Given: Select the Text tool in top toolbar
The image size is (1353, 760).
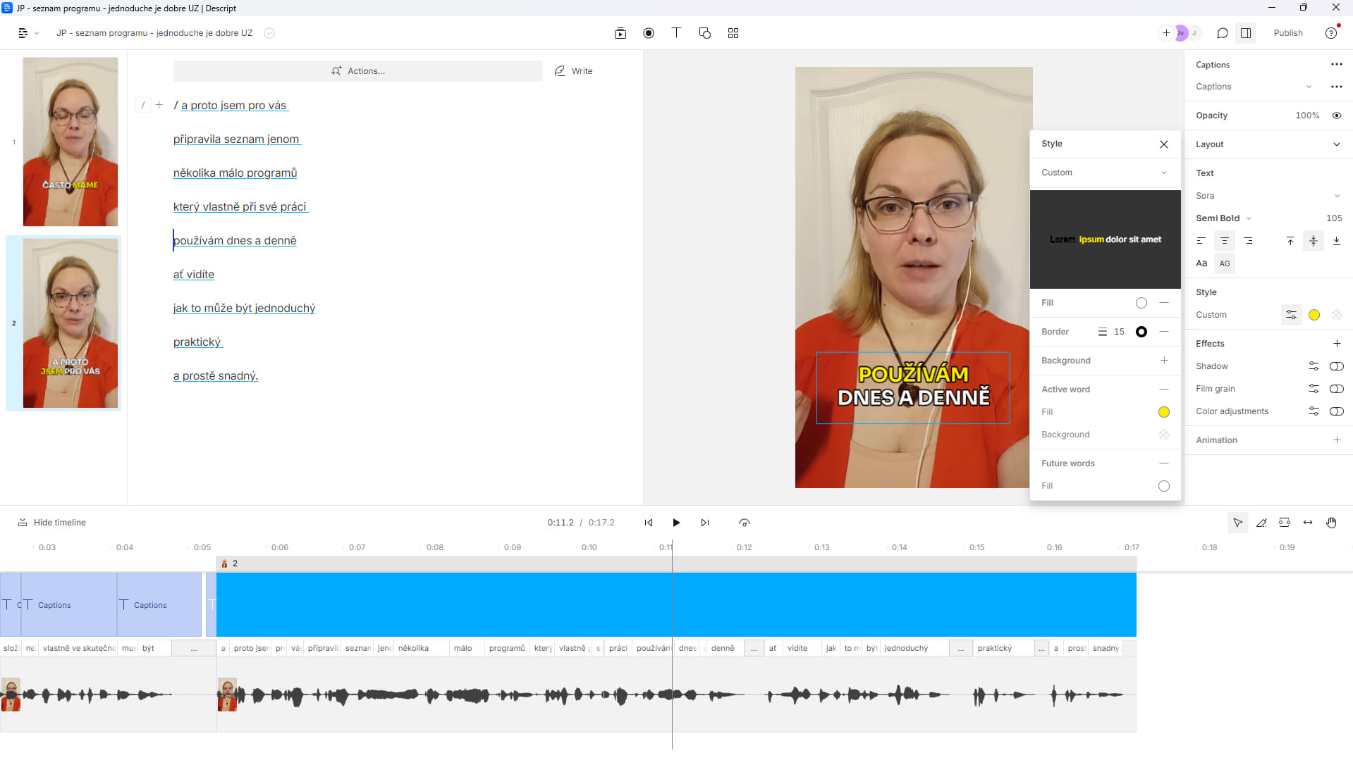Looking at the screenshot, I should click(676, 33).
